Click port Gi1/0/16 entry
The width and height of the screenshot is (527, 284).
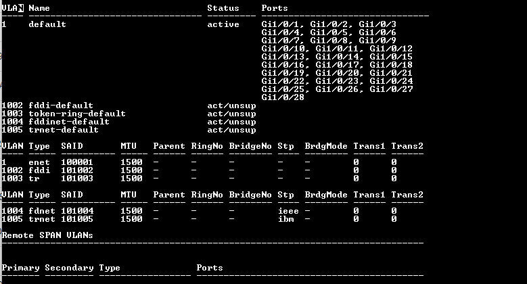(x=284, y=65)
